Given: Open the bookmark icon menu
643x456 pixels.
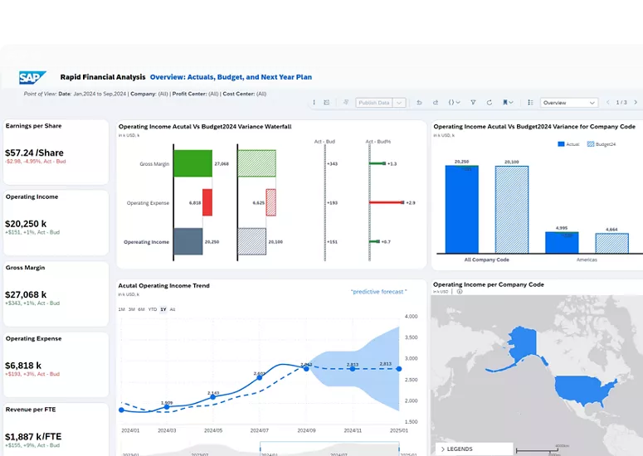Looking at the screenshot, I should (x=507, y=103).
